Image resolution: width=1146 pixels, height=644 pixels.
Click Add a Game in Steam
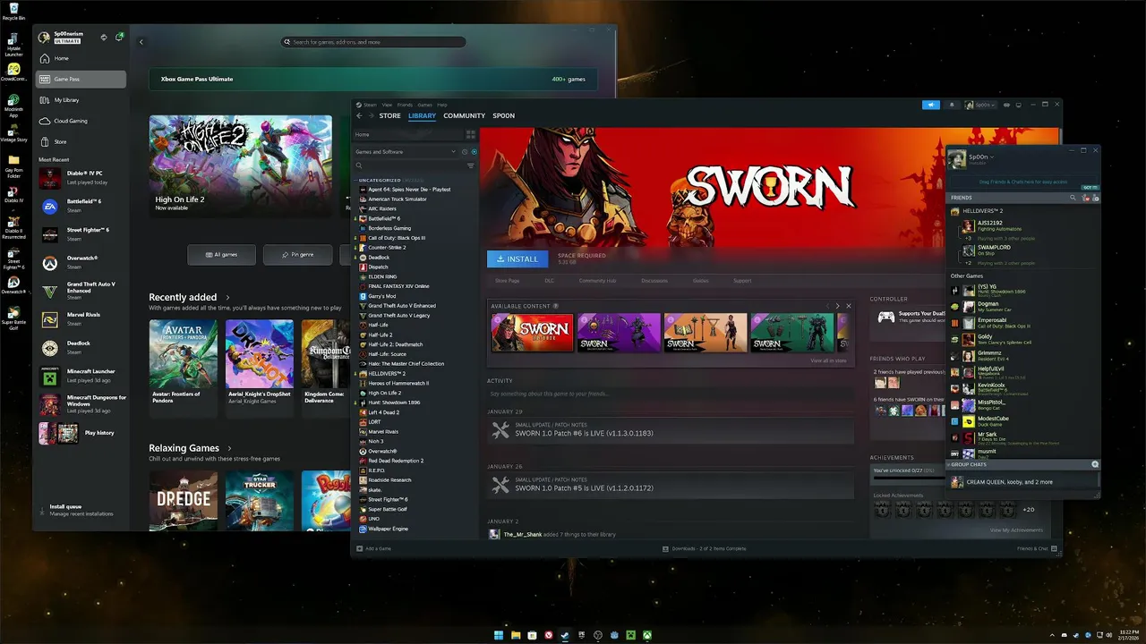click(x=374, y=548)
